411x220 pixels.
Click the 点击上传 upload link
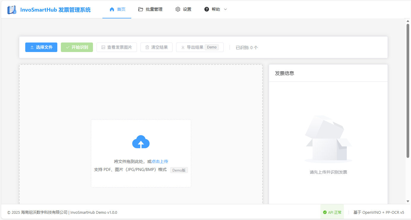160,161
